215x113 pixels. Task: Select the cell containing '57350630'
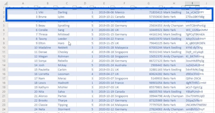tap(149, 17)
